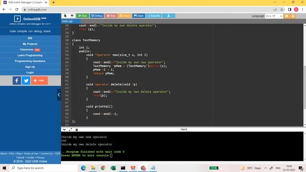Image resolution: width=306 pixels, height=172 pixels.
Task: Select the input tab above the console
Action: point(184,129)
